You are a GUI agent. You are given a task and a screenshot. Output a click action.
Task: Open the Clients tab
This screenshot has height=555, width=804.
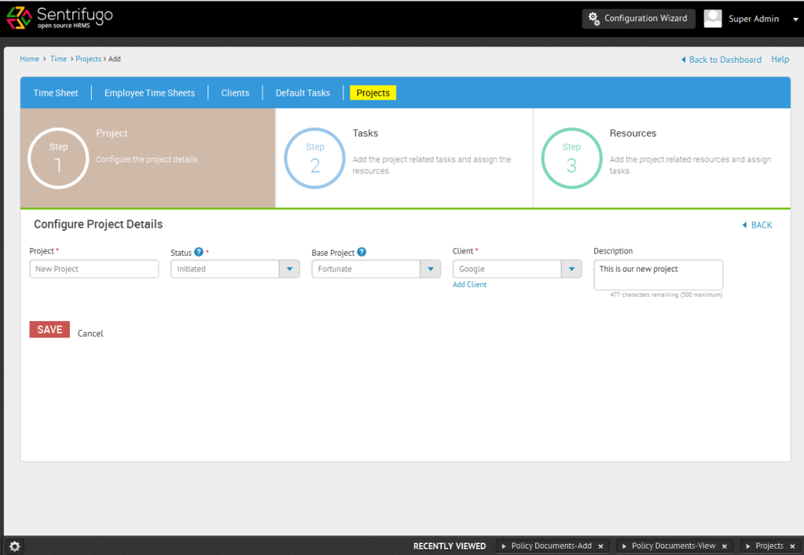point(235,93)
